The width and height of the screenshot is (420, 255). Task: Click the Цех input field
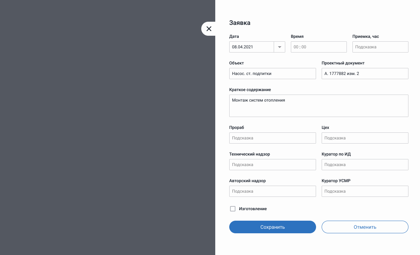[x=365, y=138]
